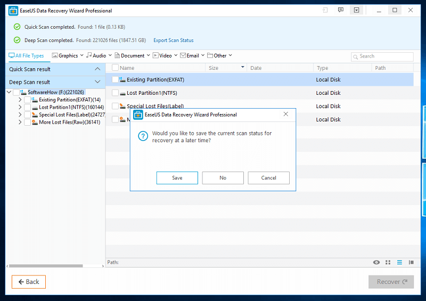Expand Lost Partition1(NTFS) tree node
Viewport: 426px width, 301px height.
click(x=20, y=107)
